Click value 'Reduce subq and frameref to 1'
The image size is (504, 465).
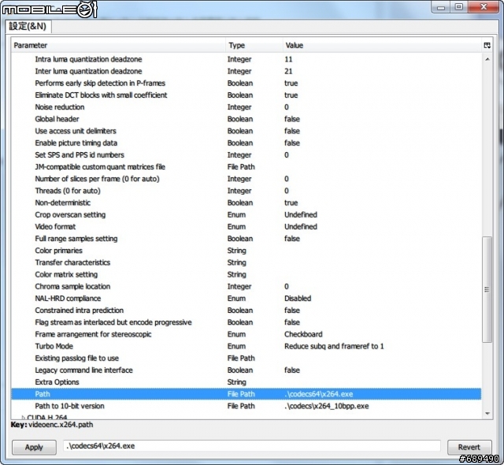click(x=334, y=346)
